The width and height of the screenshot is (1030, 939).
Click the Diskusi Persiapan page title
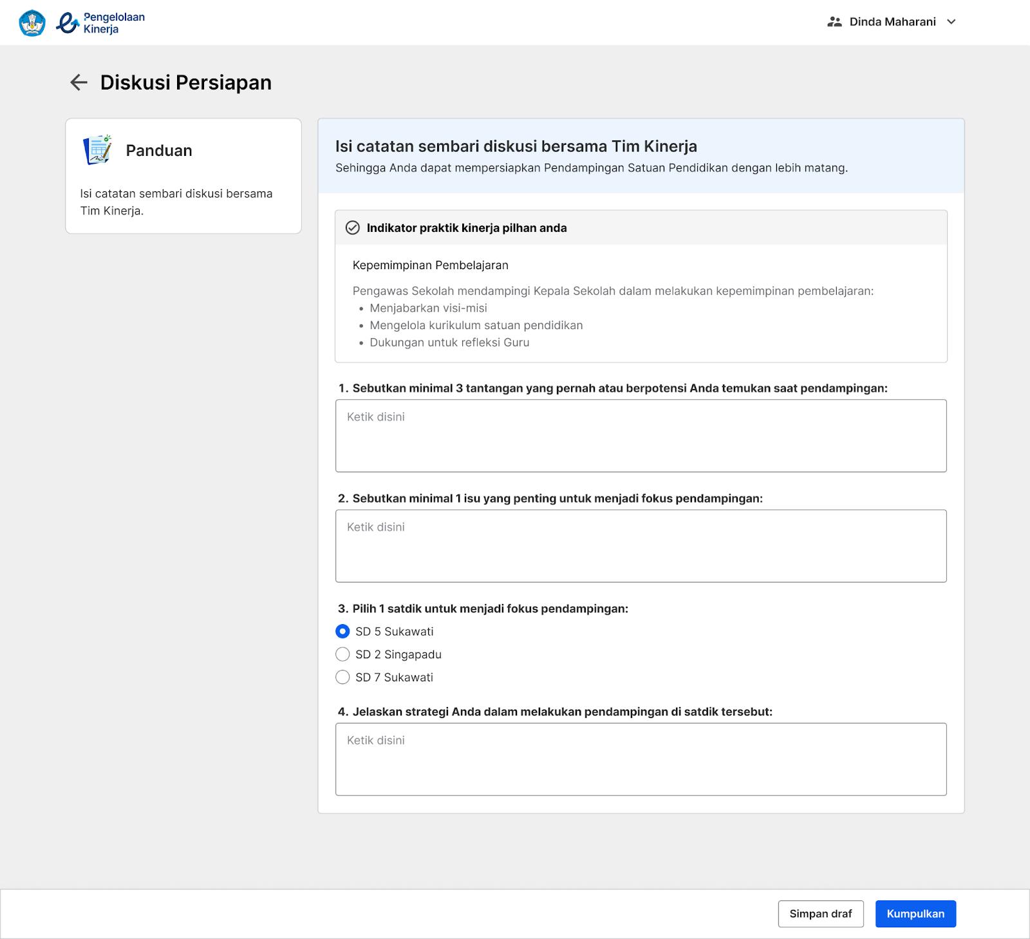[x=185, y=82]
